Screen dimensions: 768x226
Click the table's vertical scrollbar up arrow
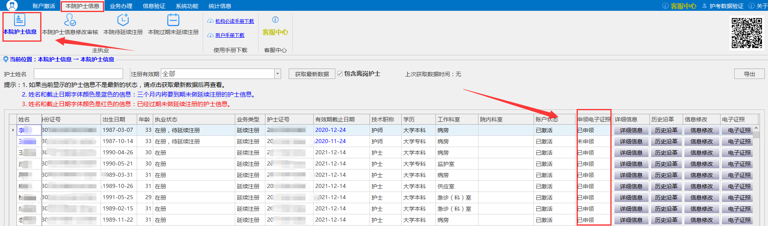click(756, 129)
